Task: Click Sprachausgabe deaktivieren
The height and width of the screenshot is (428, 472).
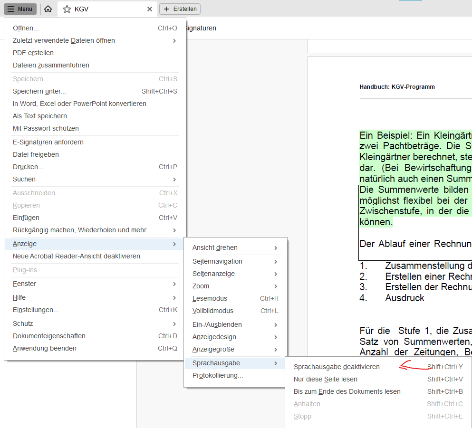Action: [x=378, y=367]
